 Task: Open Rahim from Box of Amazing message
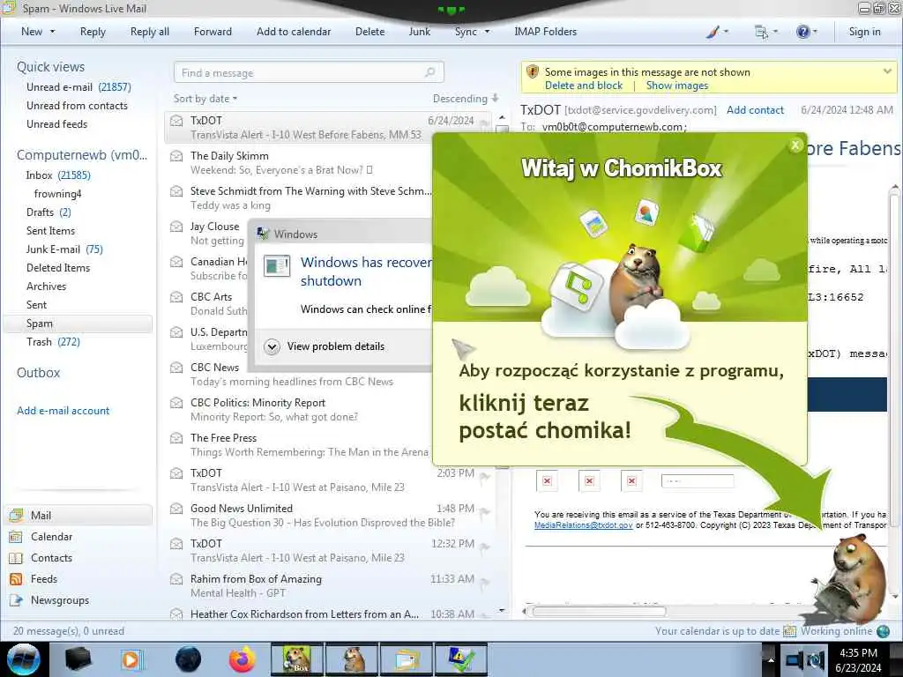329,586
